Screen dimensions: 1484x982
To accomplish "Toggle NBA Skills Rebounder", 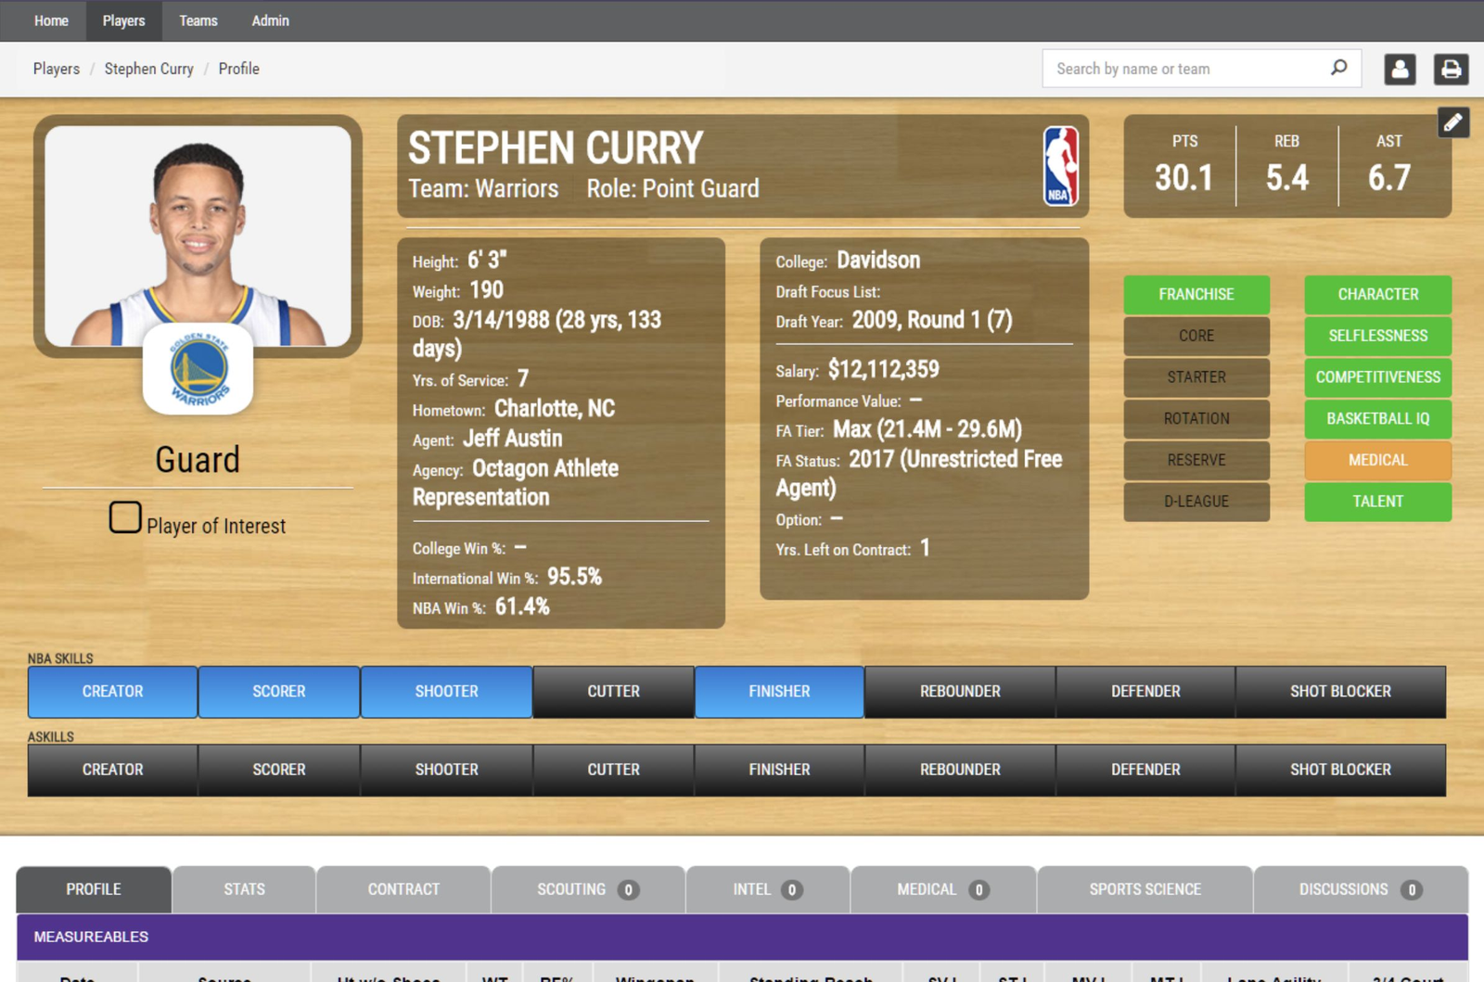I will (960, 692).
